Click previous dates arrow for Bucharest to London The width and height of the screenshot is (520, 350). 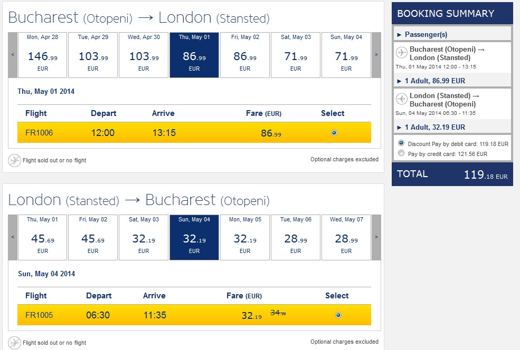[13, 55]
